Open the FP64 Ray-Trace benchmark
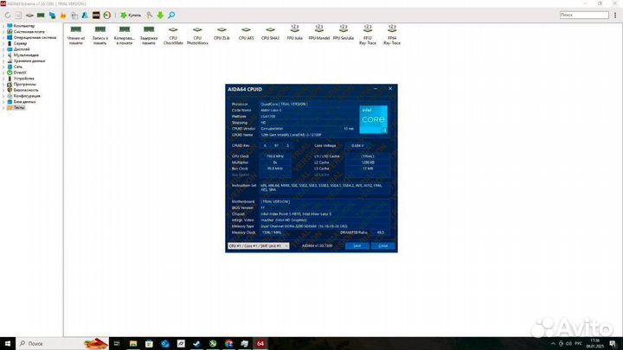 coord(392,35)
